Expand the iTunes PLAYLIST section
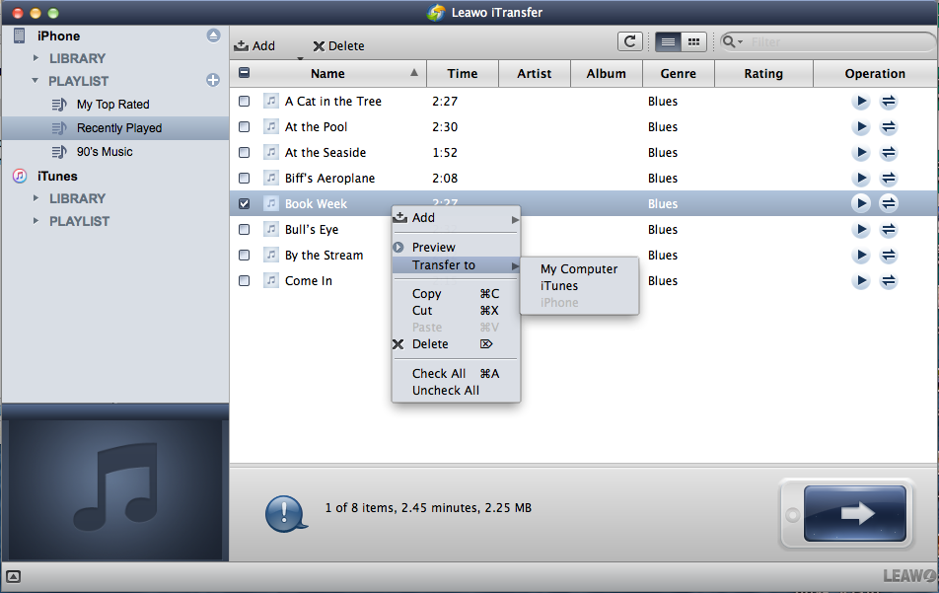 (36, 221)
